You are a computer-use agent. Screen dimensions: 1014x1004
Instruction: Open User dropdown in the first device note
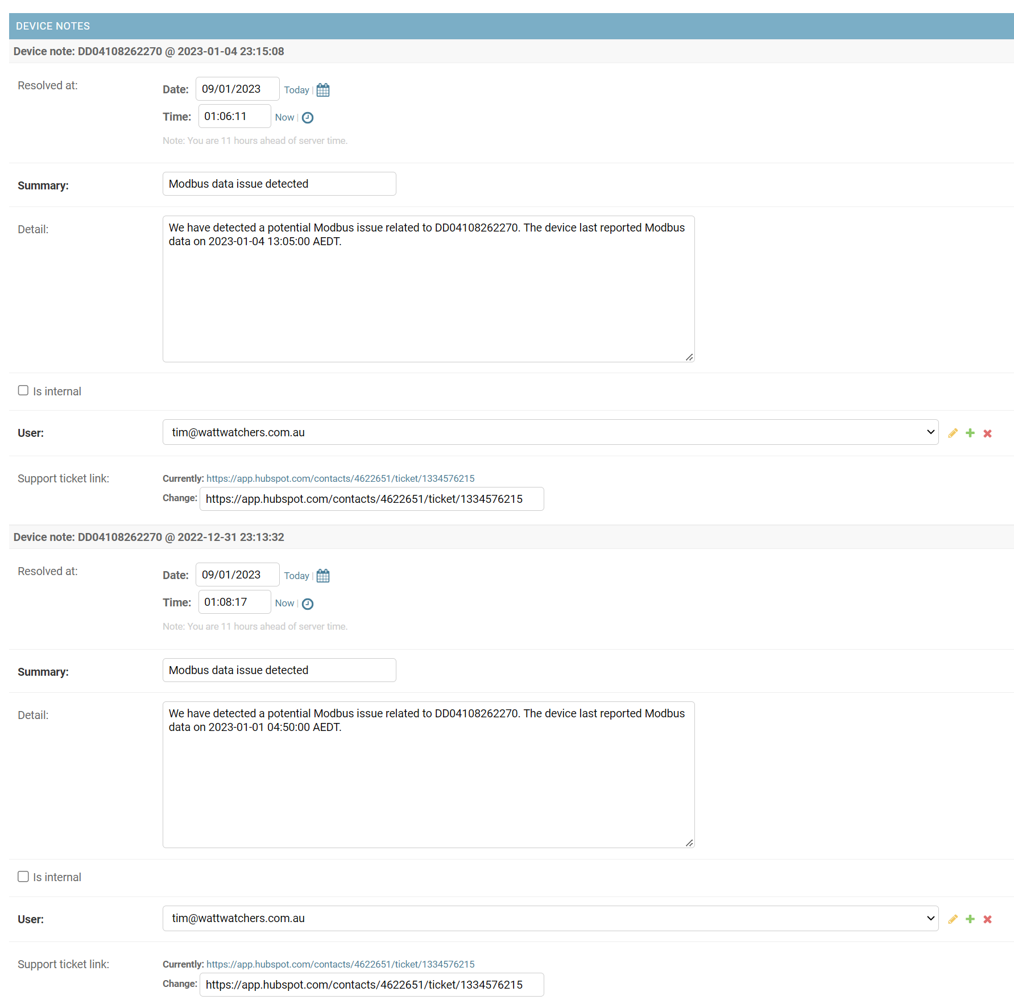(x=550, y=432)
